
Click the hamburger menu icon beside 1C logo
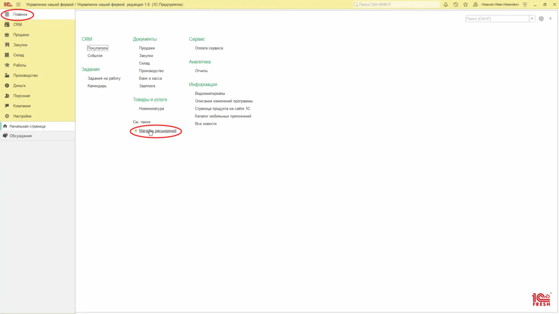[19, 4]
